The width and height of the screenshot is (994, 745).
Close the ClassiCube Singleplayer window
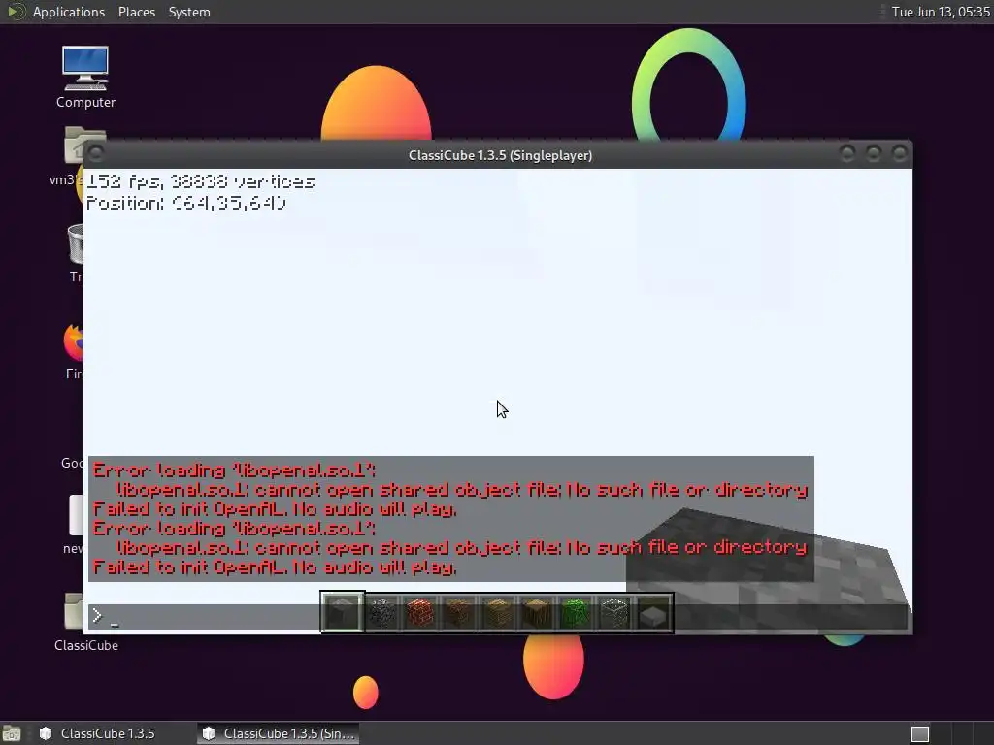point(899,153)
